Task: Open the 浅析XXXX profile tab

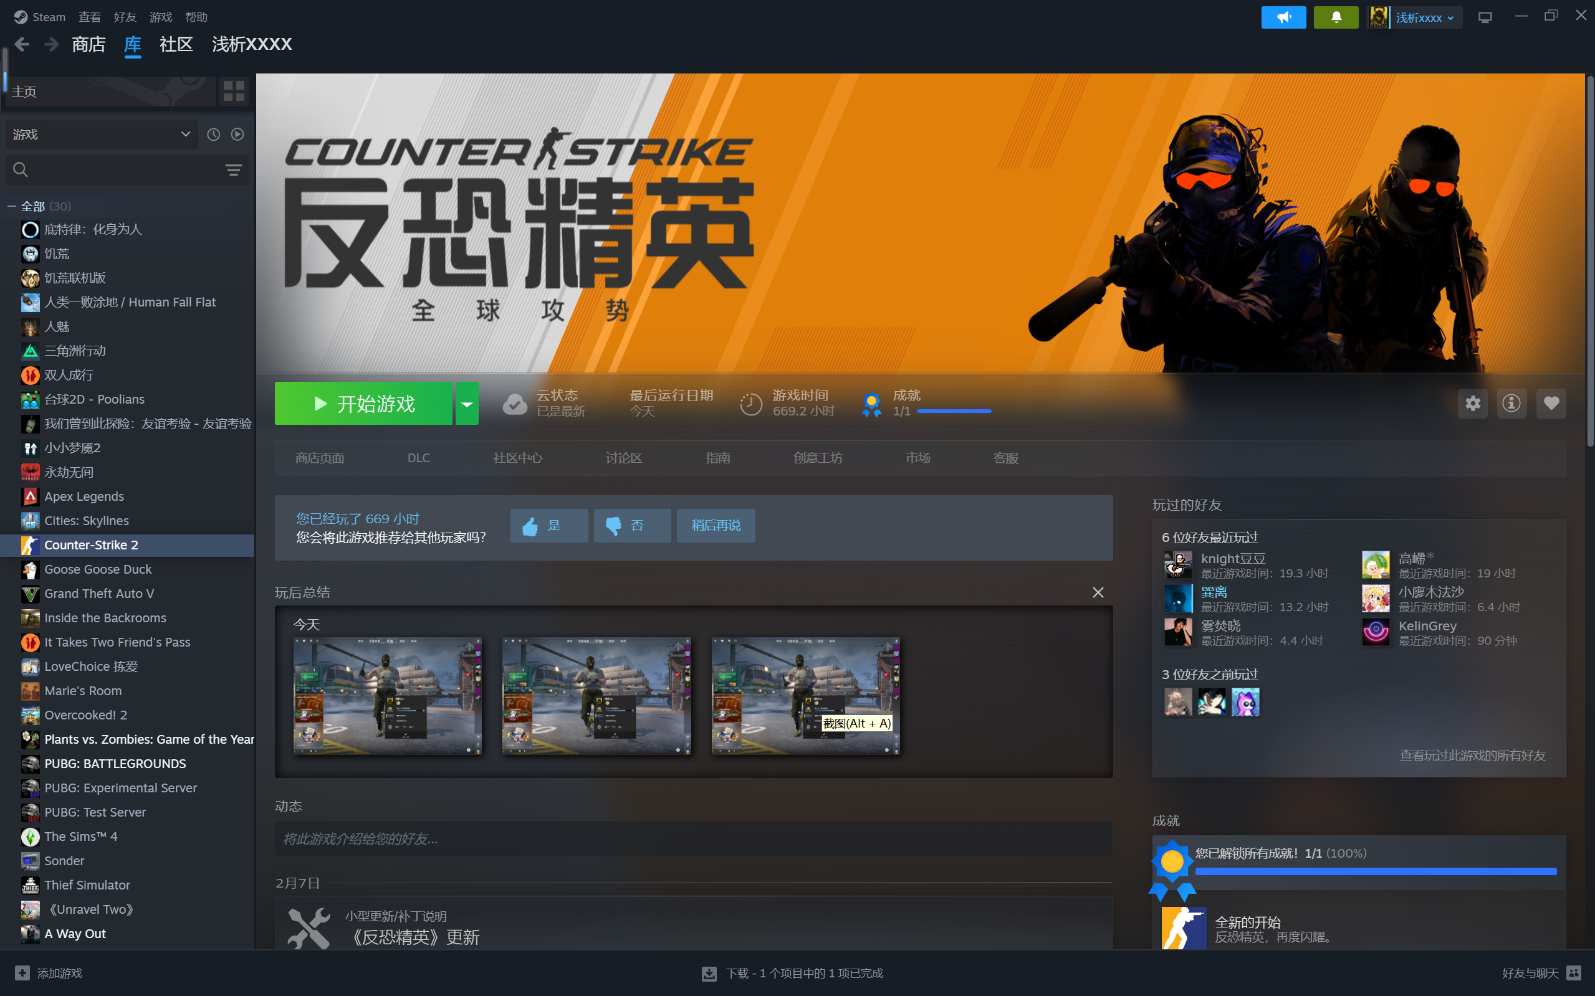Action: coord(252,44)
